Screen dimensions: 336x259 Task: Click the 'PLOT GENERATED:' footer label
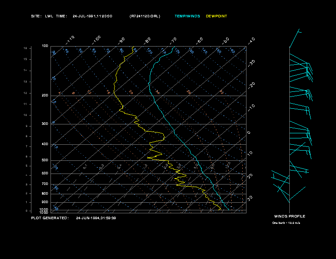coord(50,218)
